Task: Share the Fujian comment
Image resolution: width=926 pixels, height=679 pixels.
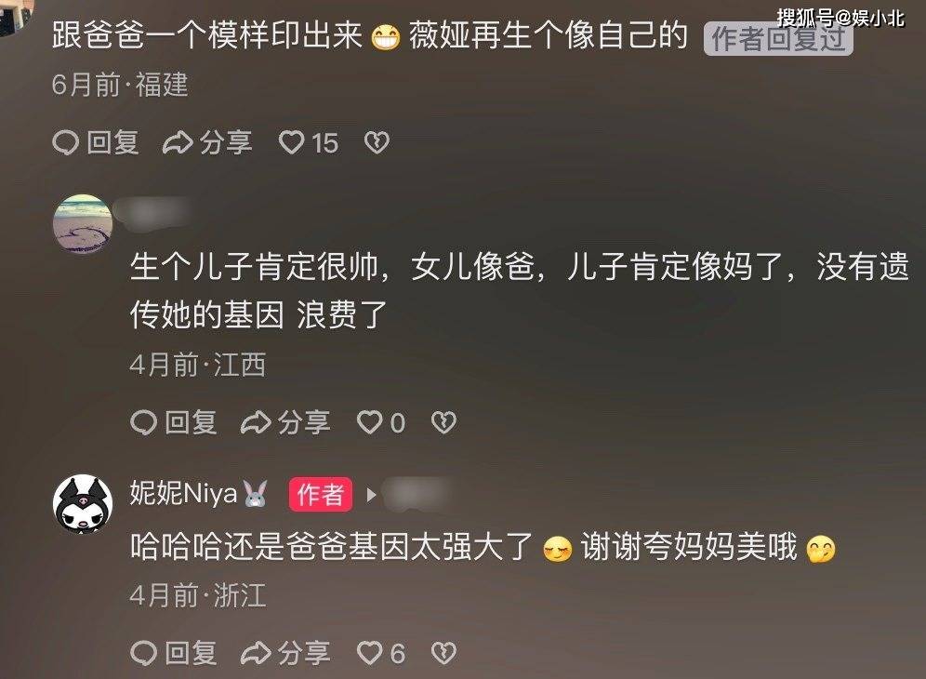Action: pyautogui.click(x=207, y=142)
